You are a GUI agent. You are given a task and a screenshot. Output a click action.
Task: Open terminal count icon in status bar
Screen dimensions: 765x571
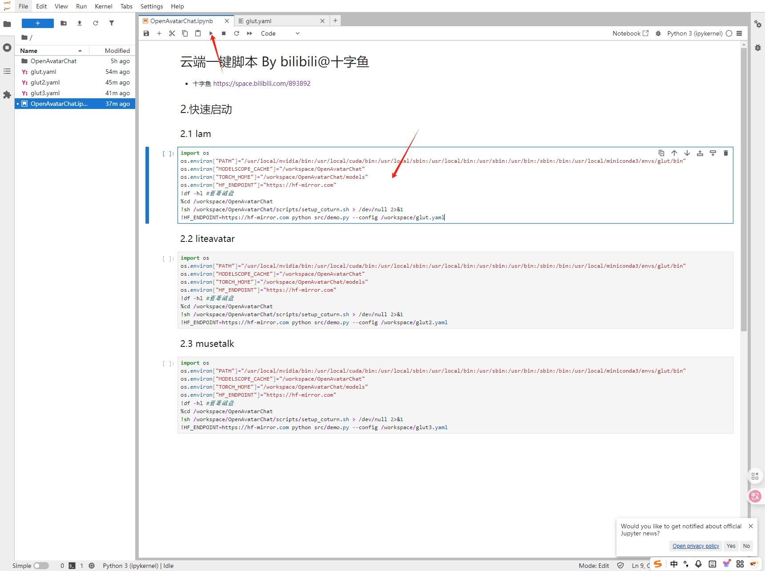click(x=72, y=566)
